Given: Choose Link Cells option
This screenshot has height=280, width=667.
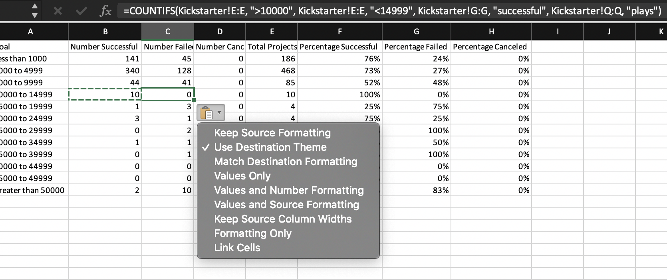Looking at the screenshot, I should (x=237, y=248).
